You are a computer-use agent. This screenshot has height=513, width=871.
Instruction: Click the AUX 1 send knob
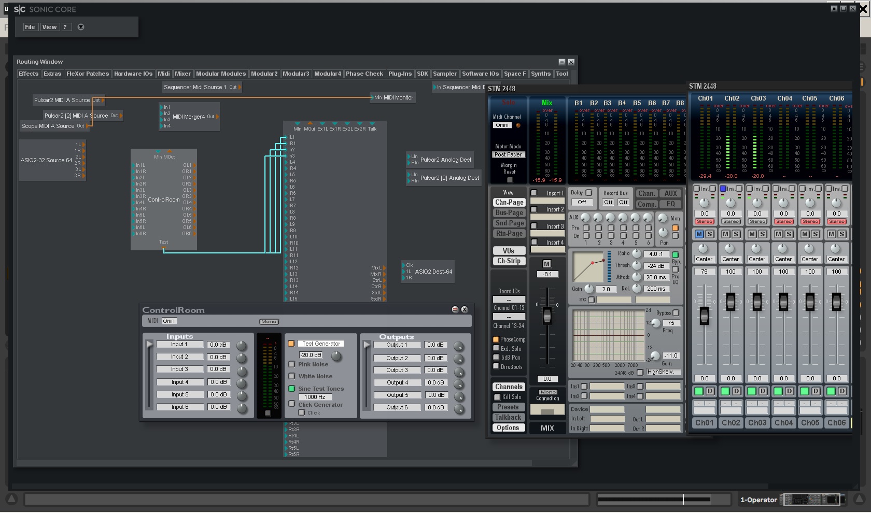point(585,217)
